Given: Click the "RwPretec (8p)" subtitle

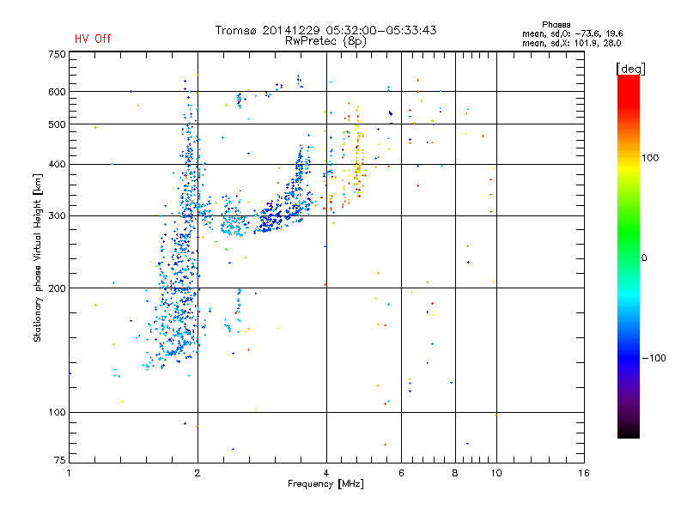Looking at the screenshot, I should pos(325,41).
